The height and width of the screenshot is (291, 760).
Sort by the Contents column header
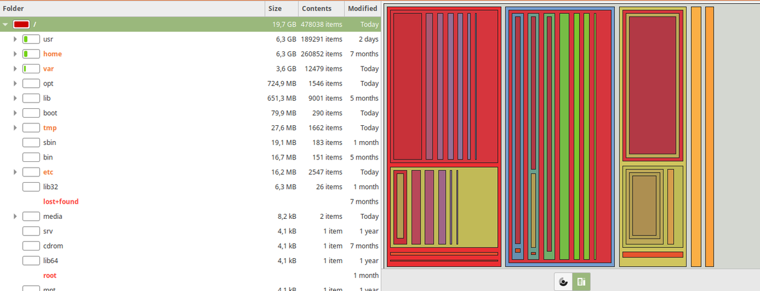pyautogui.click(x=321, y=9)
